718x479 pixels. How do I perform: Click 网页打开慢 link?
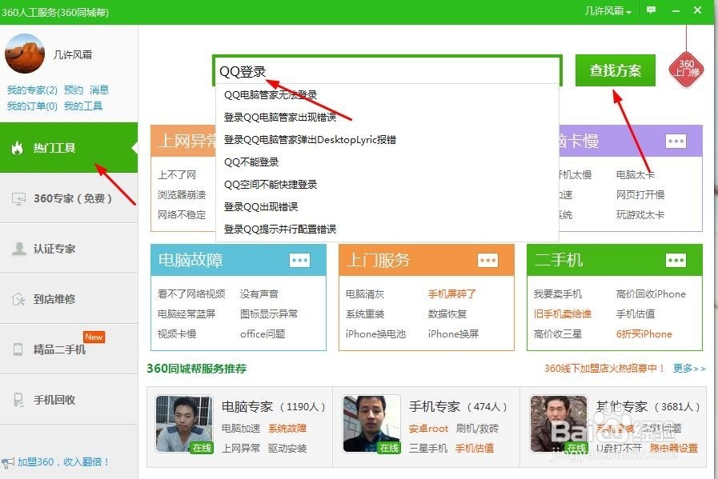pos(640,195)
